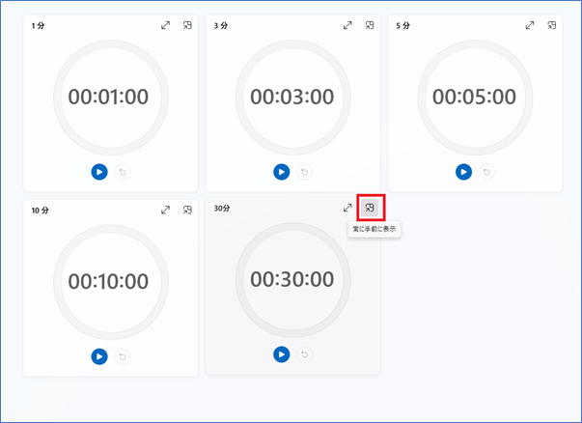Play the 5 分 timer

463,172
